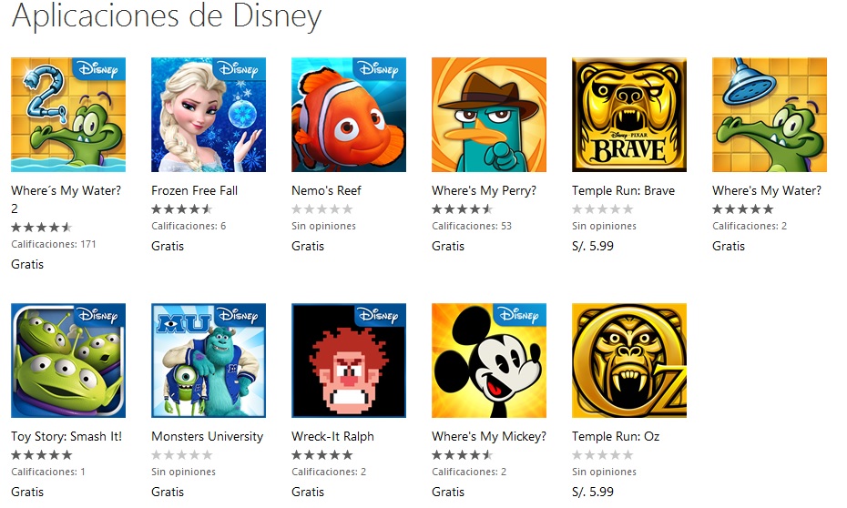The height and width of the screenshot is (508, 847).
Task: Click the Monsters University title text
Action: point(208,436)
